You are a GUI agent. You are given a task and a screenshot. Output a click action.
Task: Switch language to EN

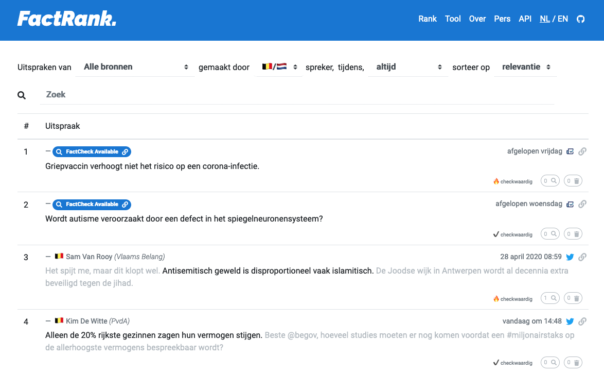click(563, 19)
